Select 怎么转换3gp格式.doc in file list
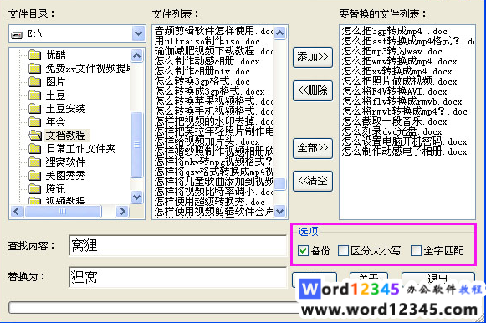 coord(202,81)
